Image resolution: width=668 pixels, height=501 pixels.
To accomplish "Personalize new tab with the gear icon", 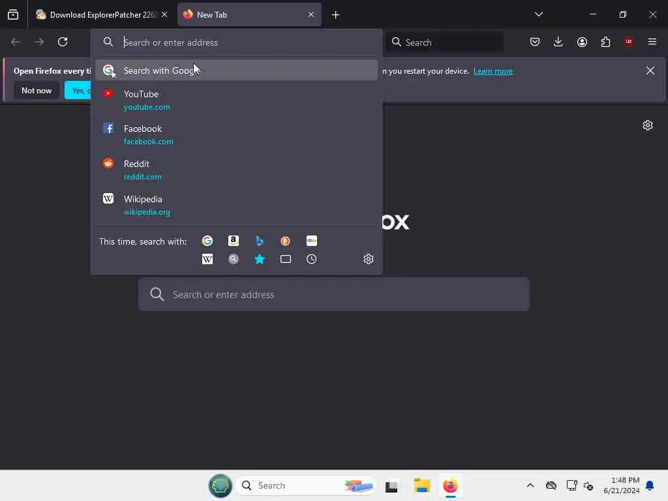I will coord(648,125).
